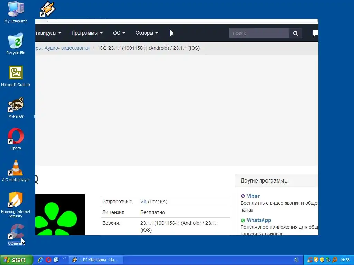
Task: Click the Другие программы heading
Action: pos(264,181)
